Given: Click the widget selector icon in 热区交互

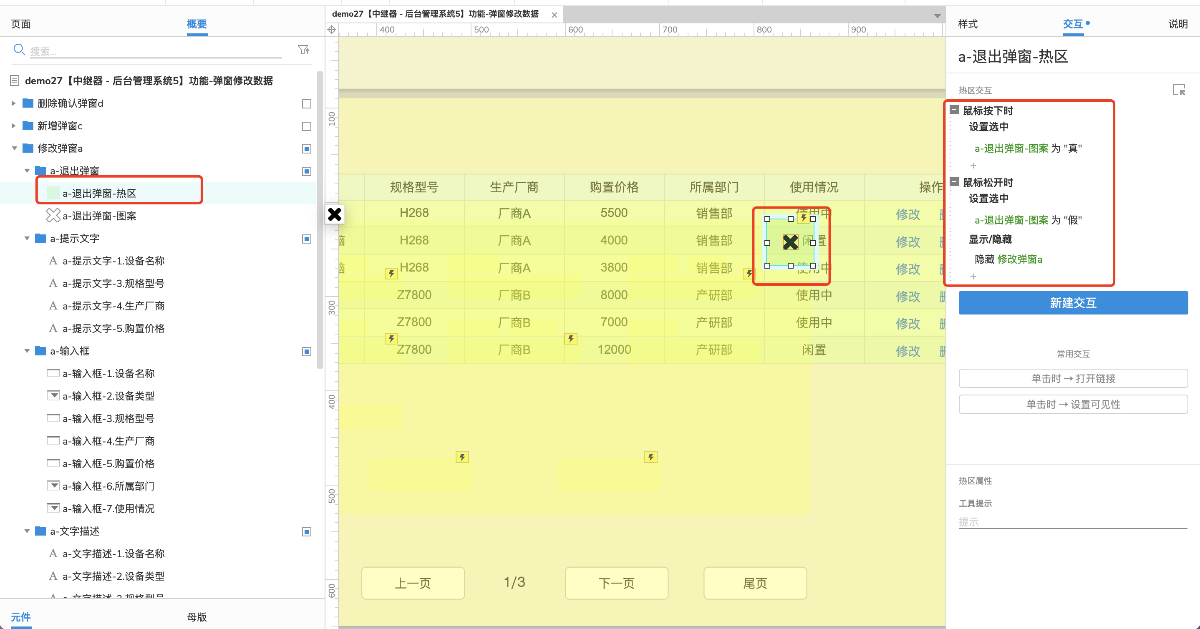Looking at the screenshot, I should point(1179,90).
